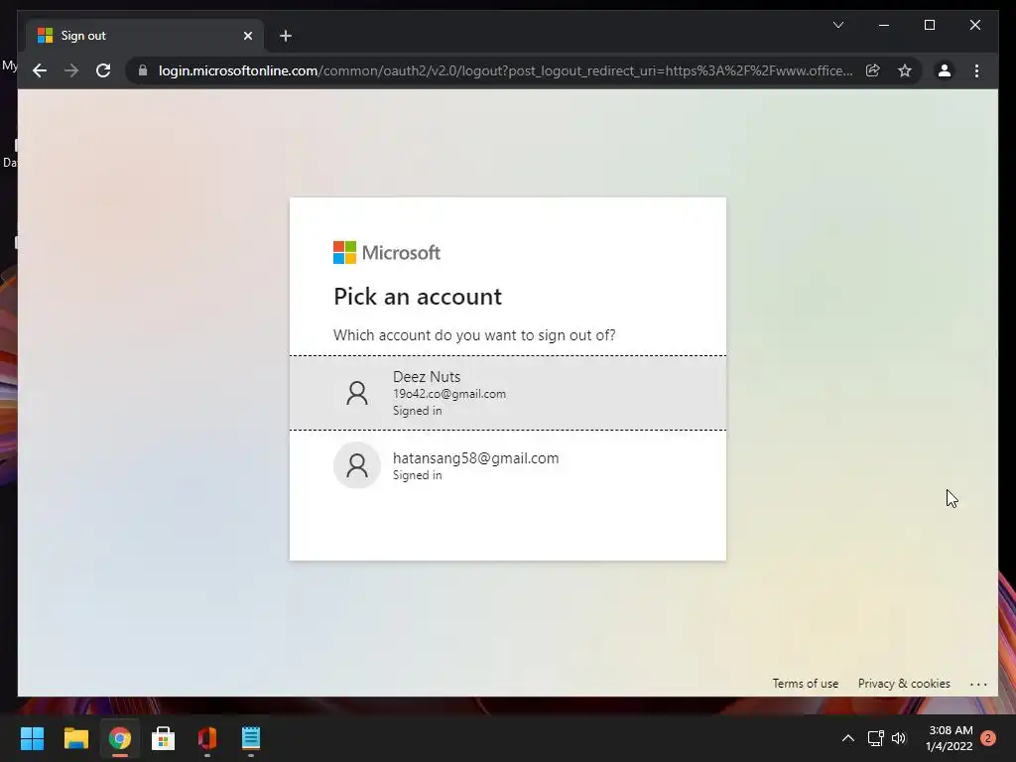The height and width of the screenshot is (762, 1016).
Task: Close the Sign out tab
Action: pos(247,36)
